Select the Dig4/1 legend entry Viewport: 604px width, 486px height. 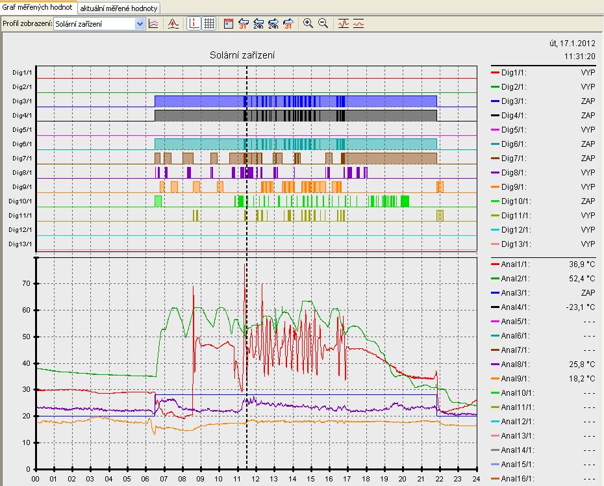point(543,115)
